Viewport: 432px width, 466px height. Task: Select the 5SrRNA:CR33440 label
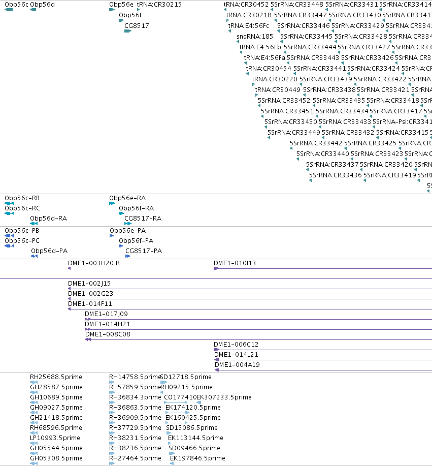coord(323,154)
